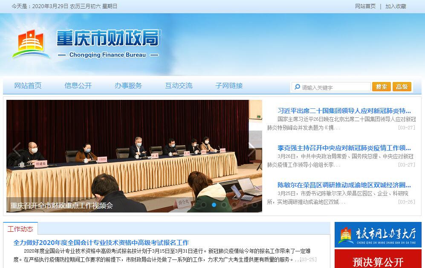Open the 习近平出席二十国集团 headline
The height and width of the screenshot is (268, 425).
(344, 111)
